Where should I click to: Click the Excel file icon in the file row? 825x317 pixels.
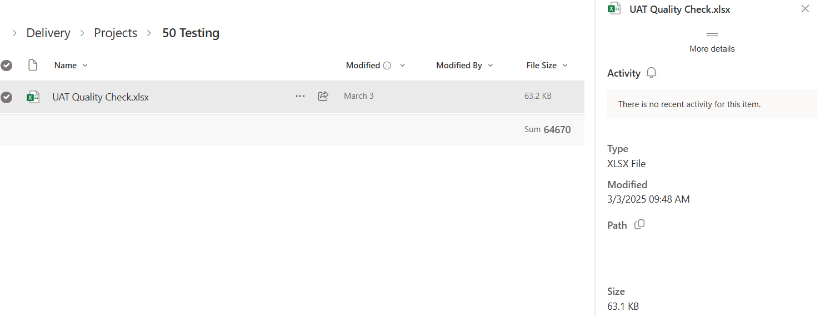click(33, 97)
